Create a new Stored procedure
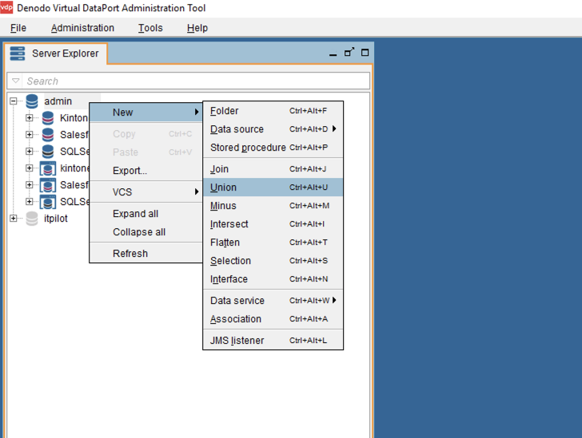582x438 pixels. (273, 148)
